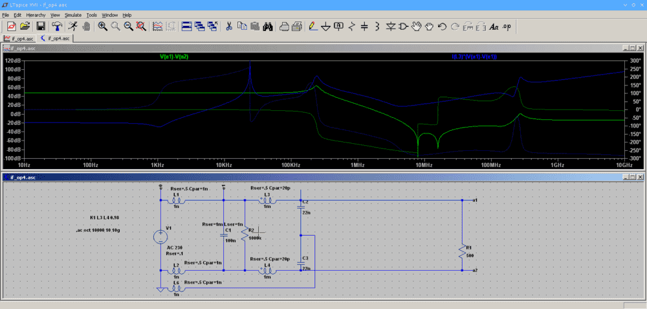Click the Save floppy disk icon
Screen dimensions: 647x309
tap(40, 27)
